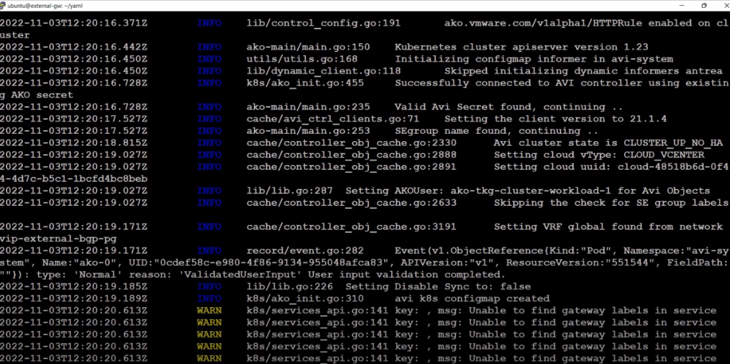Viewport: 730px width, 364px height.
Task: Select lib/dynamic_client.go:118 reference
Action: pyautogui.click(x=324, y=71)
